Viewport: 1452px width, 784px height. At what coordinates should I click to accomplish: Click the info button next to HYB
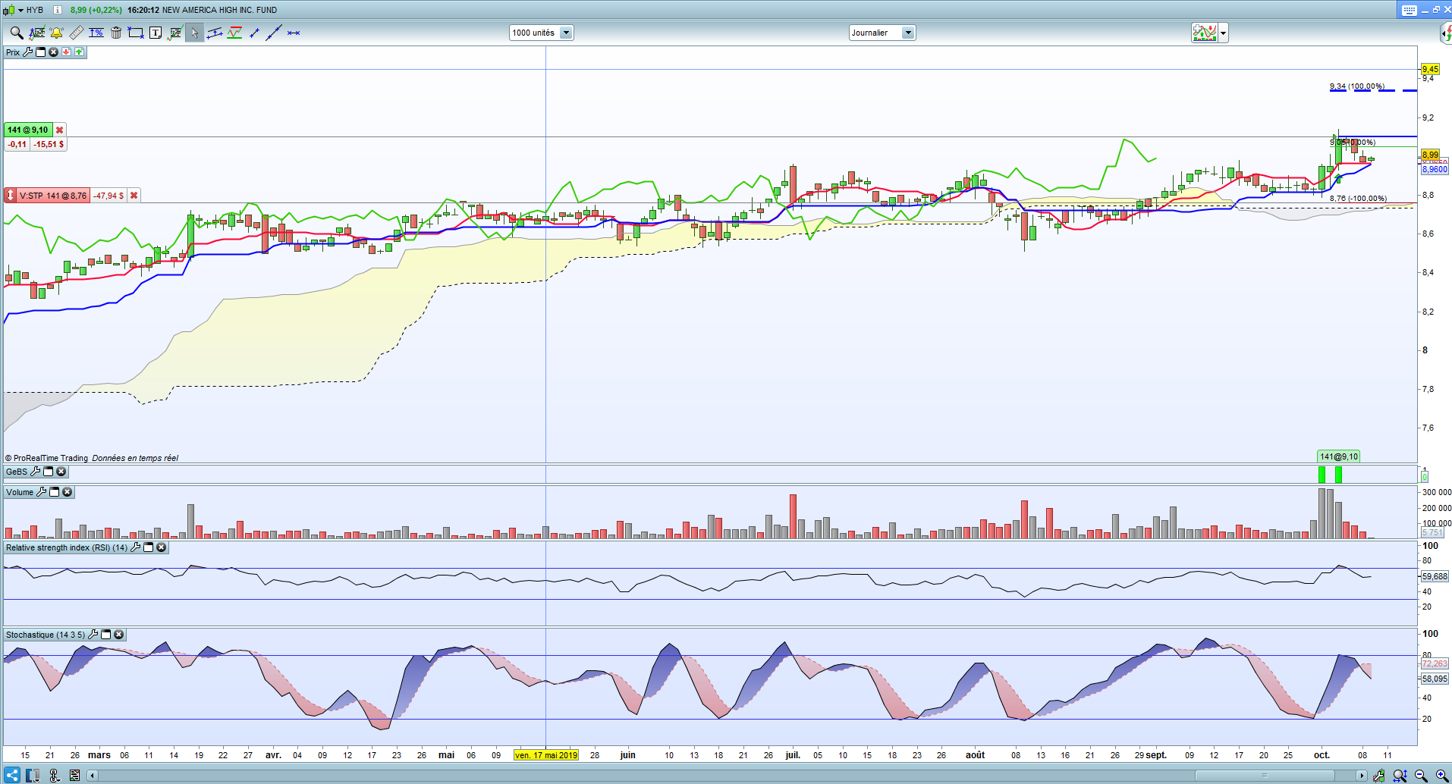[58, 10]
